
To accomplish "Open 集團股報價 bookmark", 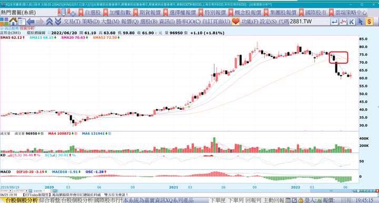I will 281,12.
